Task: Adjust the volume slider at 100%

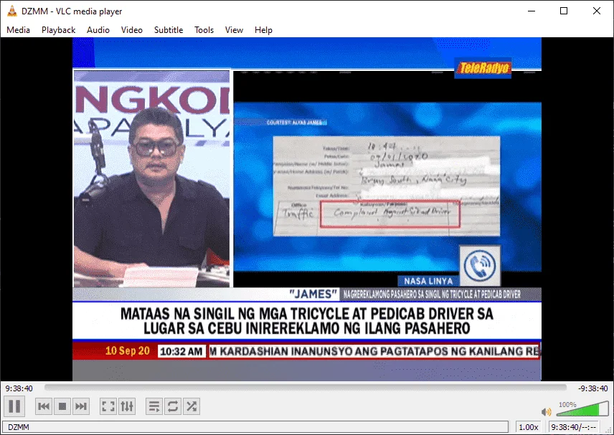Action: point(582,408)
